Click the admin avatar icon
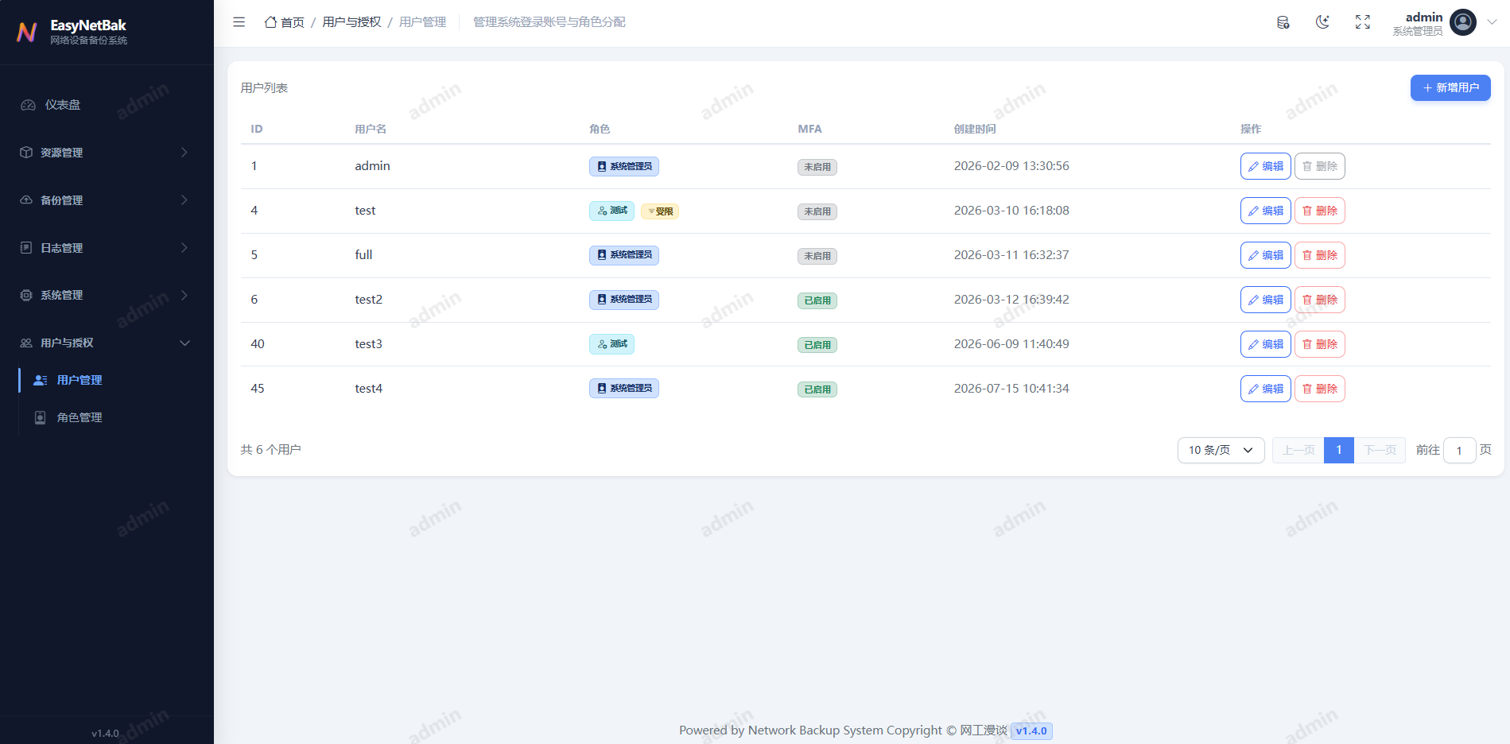The image size is (1510, 744). tap(1463, 22)
